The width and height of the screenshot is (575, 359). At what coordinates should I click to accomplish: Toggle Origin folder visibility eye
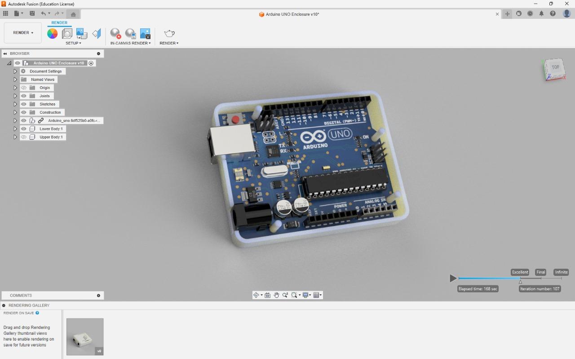click(24, 88)
